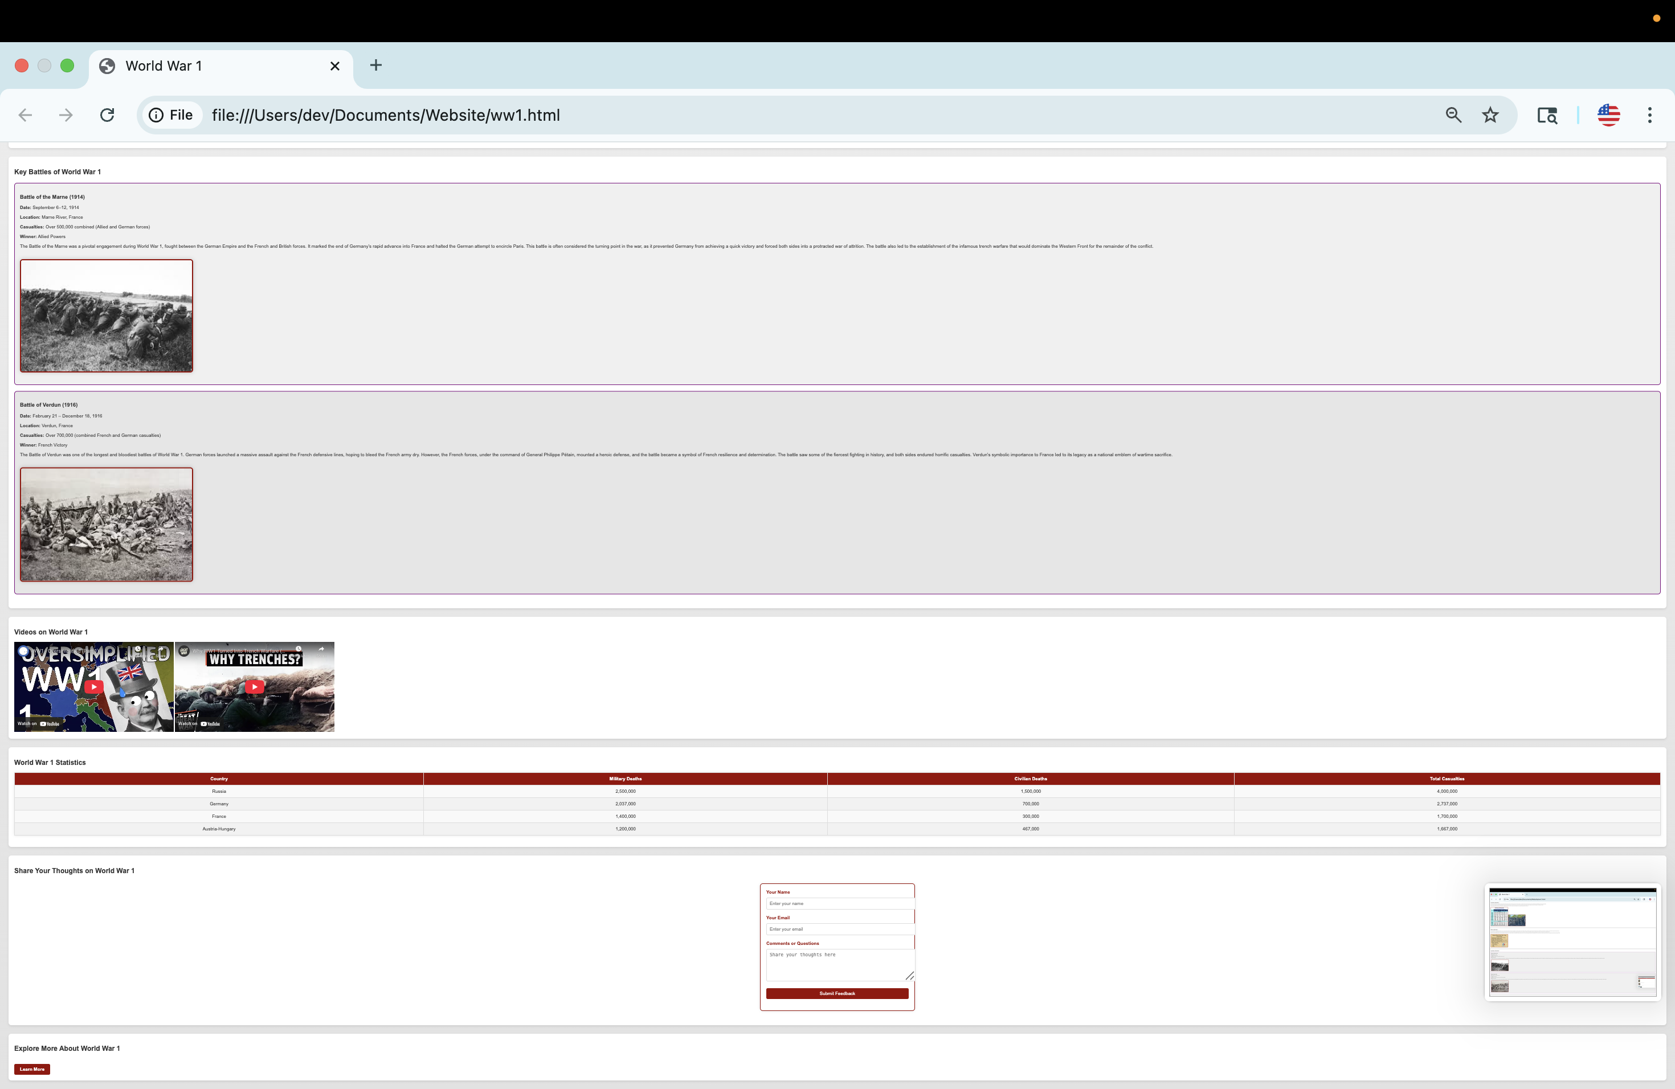The image size is (1675, 1089).
Task: Click the Your Name input field
Action: (839, 903)
